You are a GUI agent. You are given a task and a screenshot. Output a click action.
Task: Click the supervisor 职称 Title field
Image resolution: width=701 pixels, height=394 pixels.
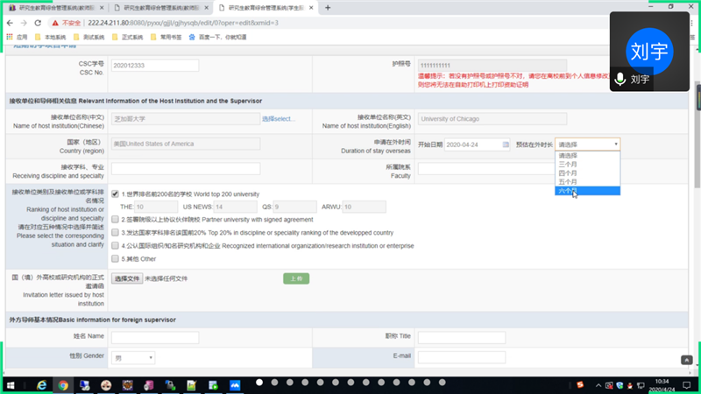462,337
